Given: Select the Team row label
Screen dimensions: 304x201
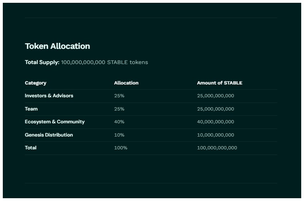Looking at the screenshot, I should click(x=31, y=109).
